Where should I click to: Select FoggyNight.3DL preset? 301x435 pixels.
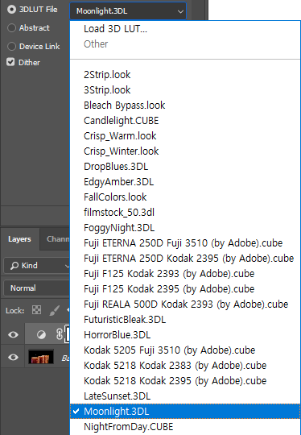pos(185,227)
